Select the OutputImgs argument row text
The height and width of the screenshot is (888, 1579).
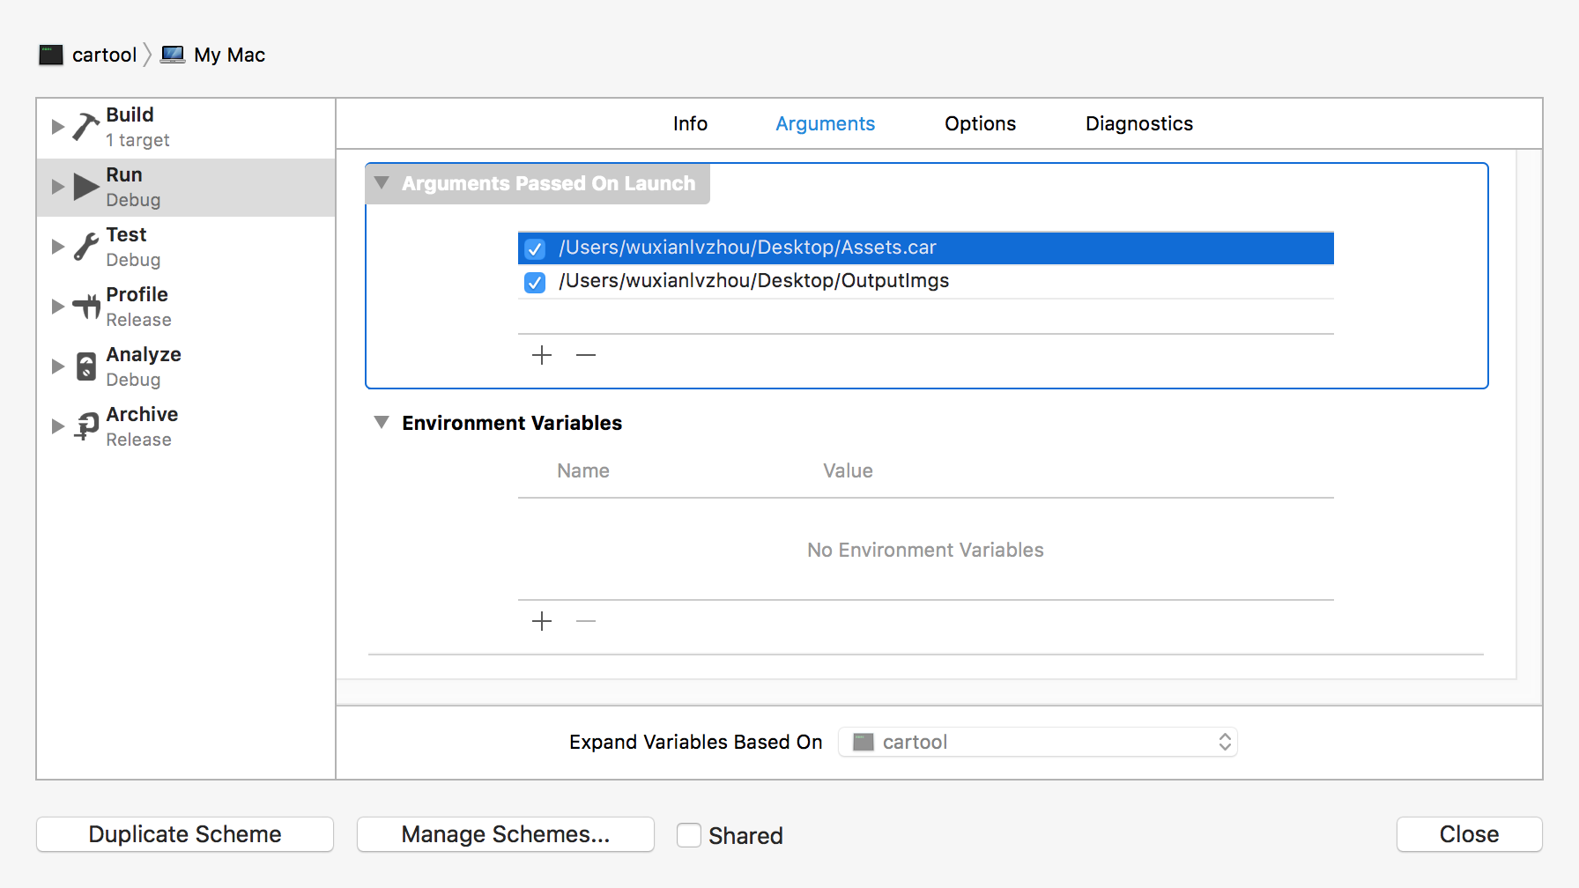pos(753,281)
